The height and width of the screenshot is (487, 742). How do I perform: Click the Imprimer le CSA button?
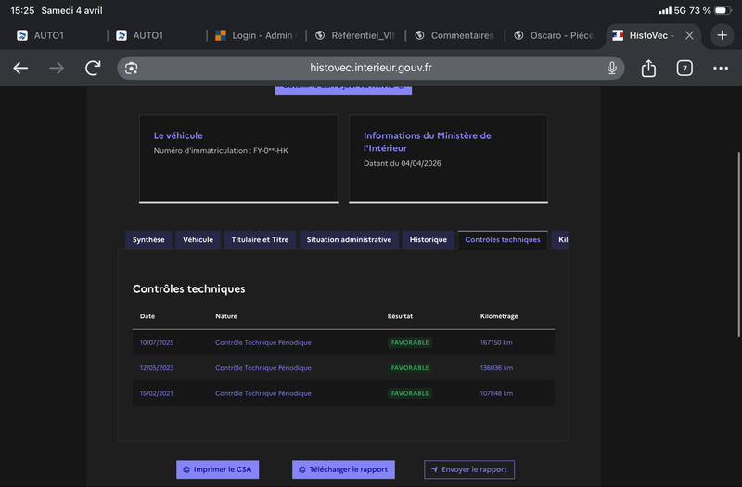[x=218, y=469]
